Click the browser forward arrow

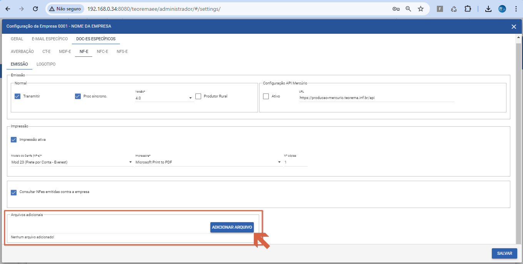point(22,8)
